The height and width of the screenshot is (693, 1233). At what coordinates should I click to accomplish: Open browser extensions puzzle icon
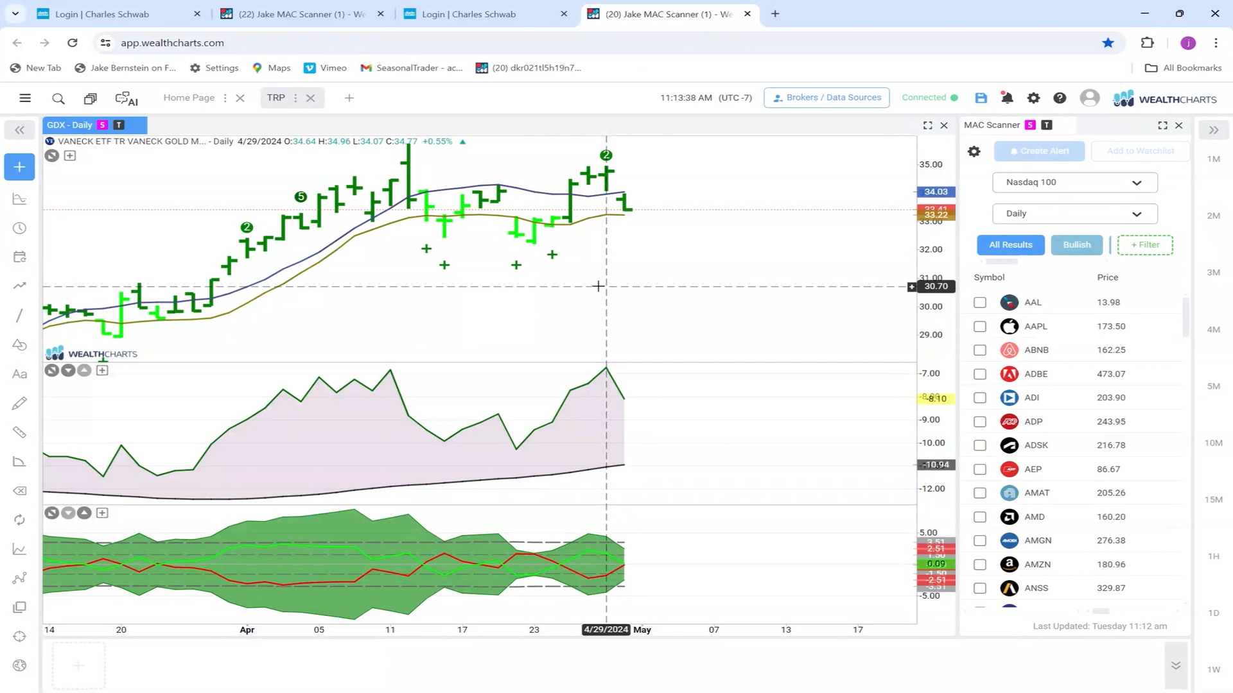[1148, 43]
